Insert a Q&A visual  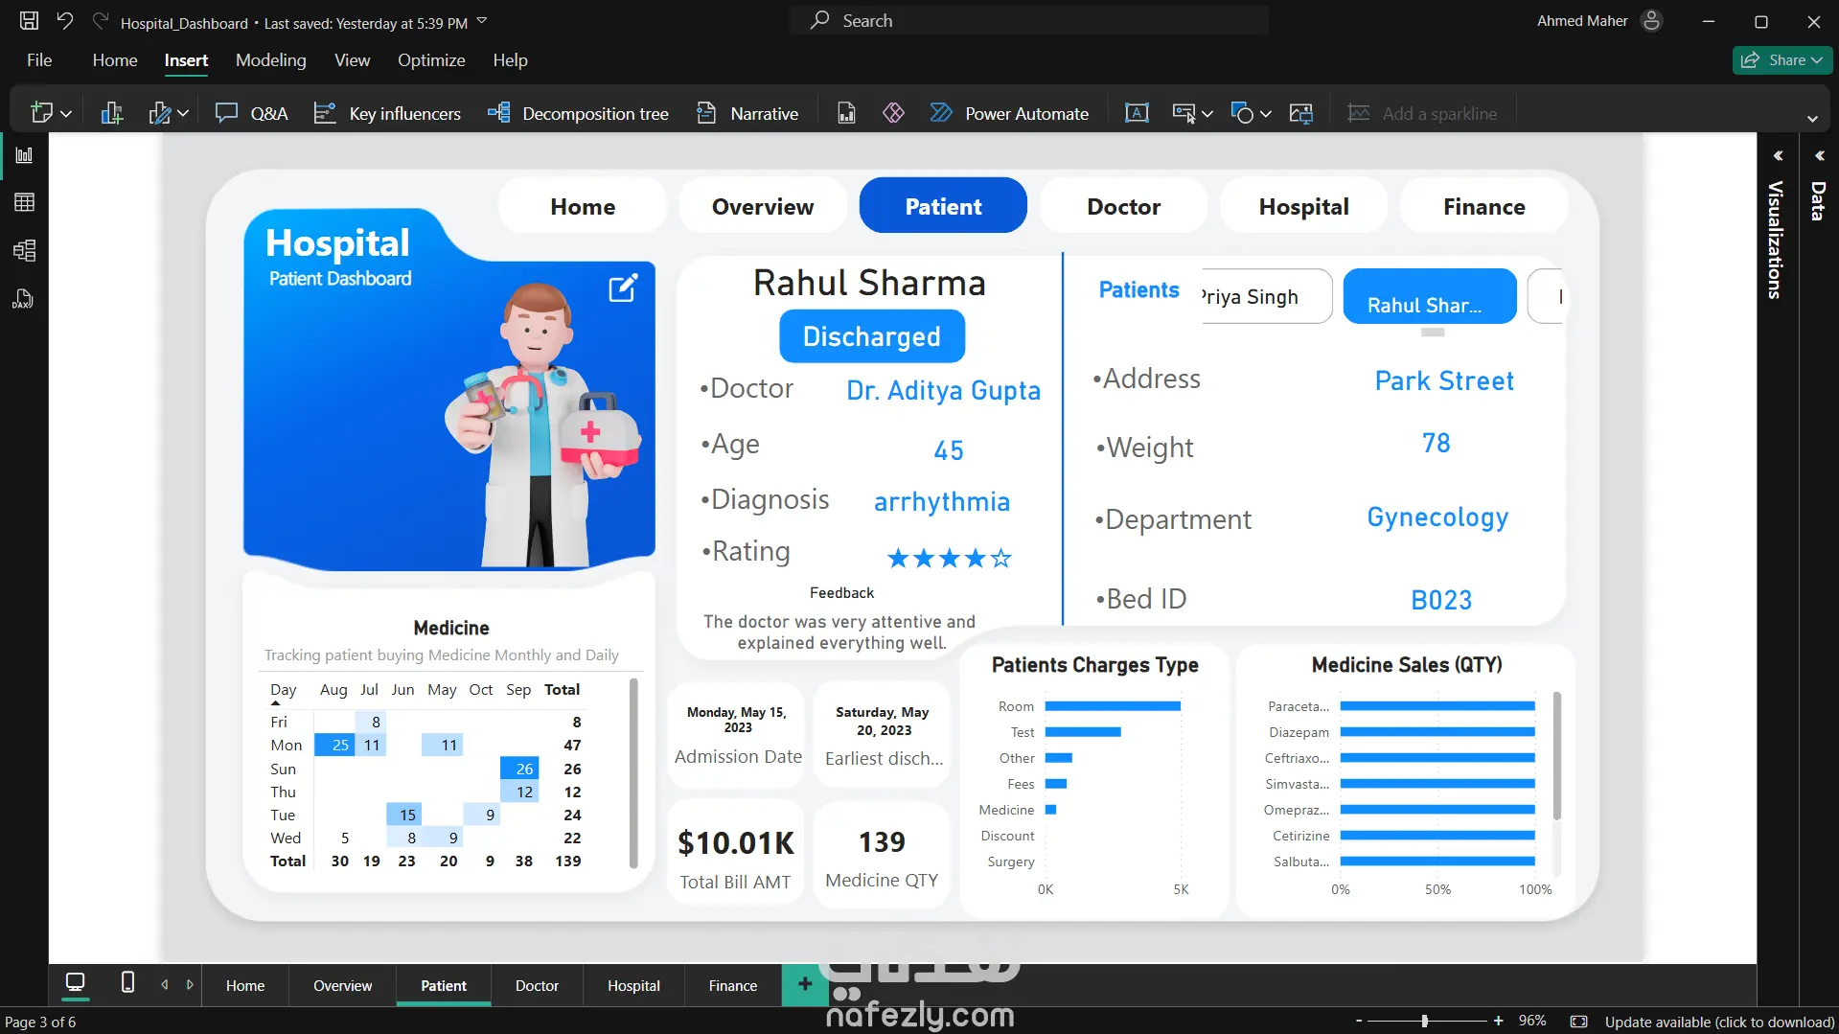(x=251, y=113)
